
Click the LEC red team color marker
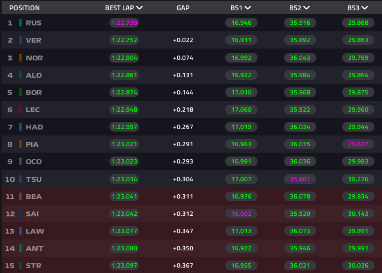[20, 110]
